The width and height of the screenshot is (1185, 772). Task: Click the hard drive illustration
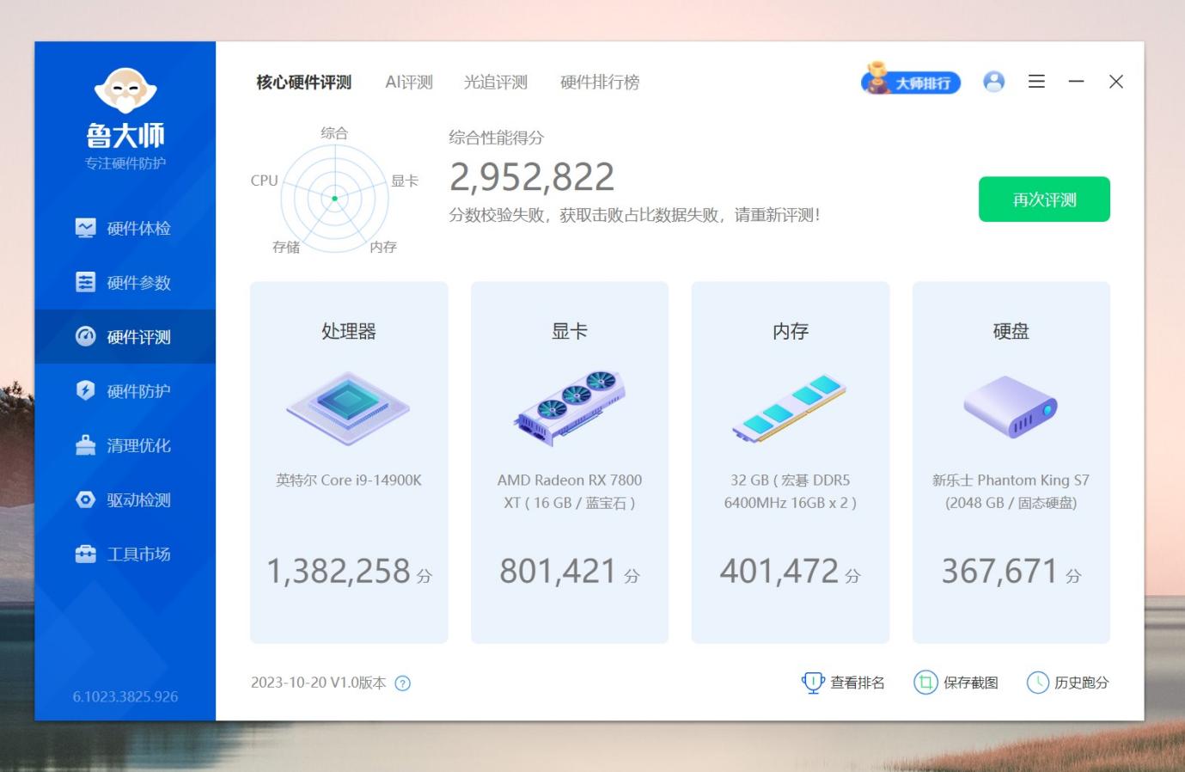pyautogui.click(x=1011, y=407)
